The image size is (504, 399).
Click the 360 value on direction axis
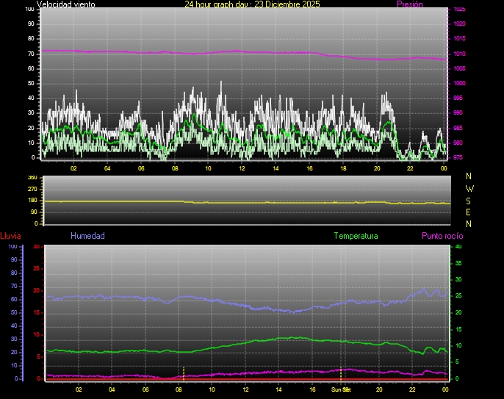(32, 178)
